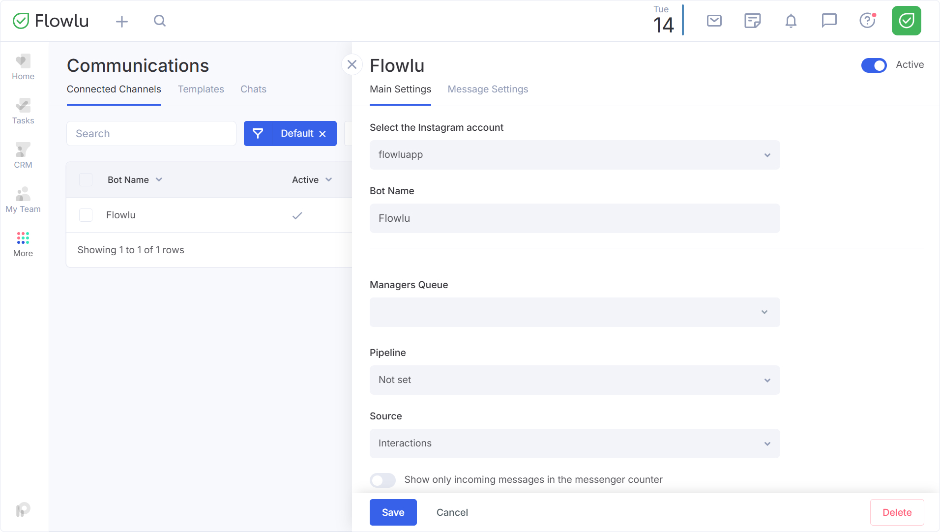Expand the Source Interactions dropdown
940x532 pixels.
click(575, 443)
